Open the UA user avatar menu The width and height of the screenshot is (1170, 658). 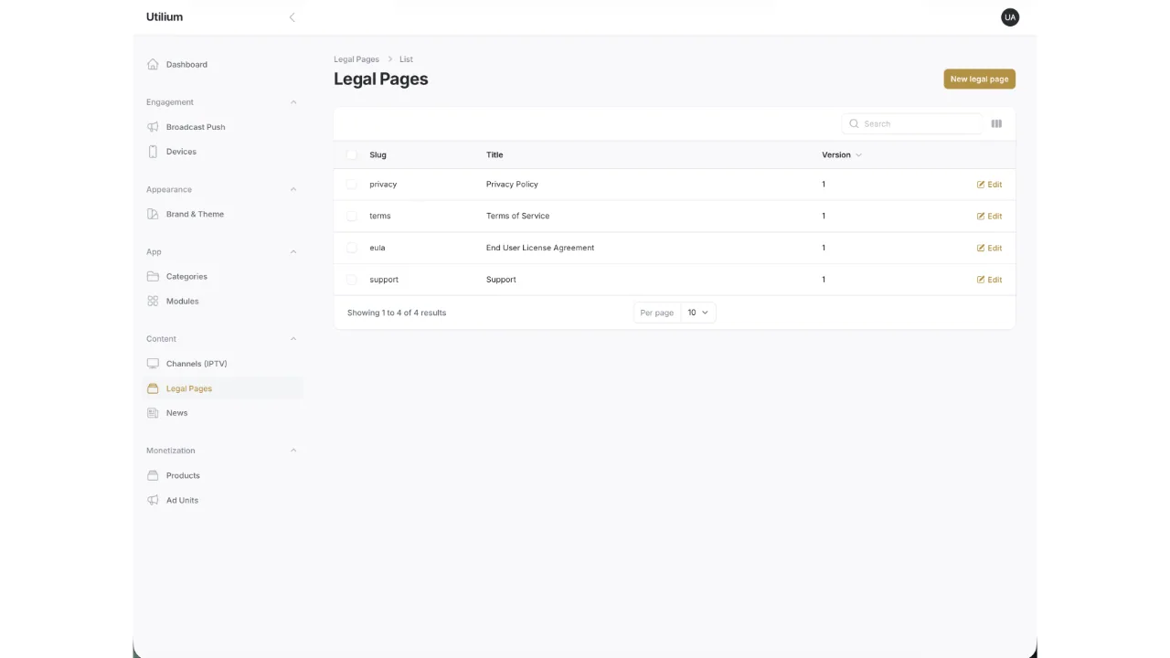click(1010, 17)
